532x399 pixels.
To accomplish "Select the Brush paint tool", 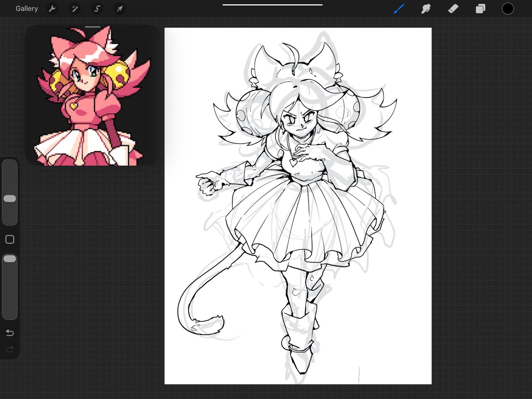I will click(399, 8).
